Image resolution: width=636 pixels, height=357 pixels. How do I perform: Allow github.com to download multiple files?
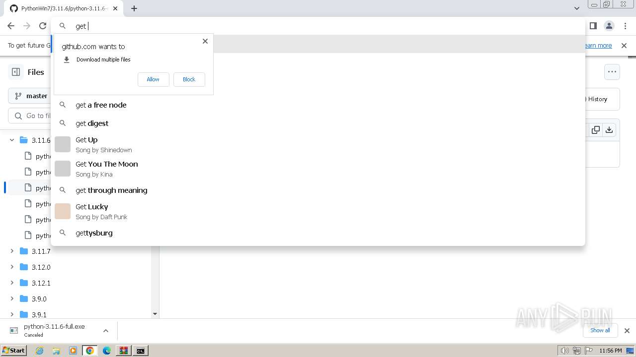[153, 79]
